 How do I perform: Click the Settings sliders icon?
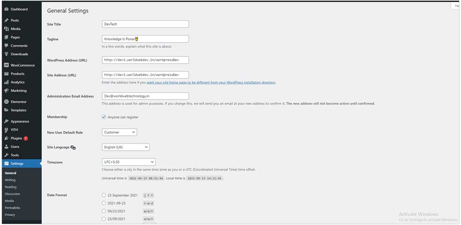(6, 164)
